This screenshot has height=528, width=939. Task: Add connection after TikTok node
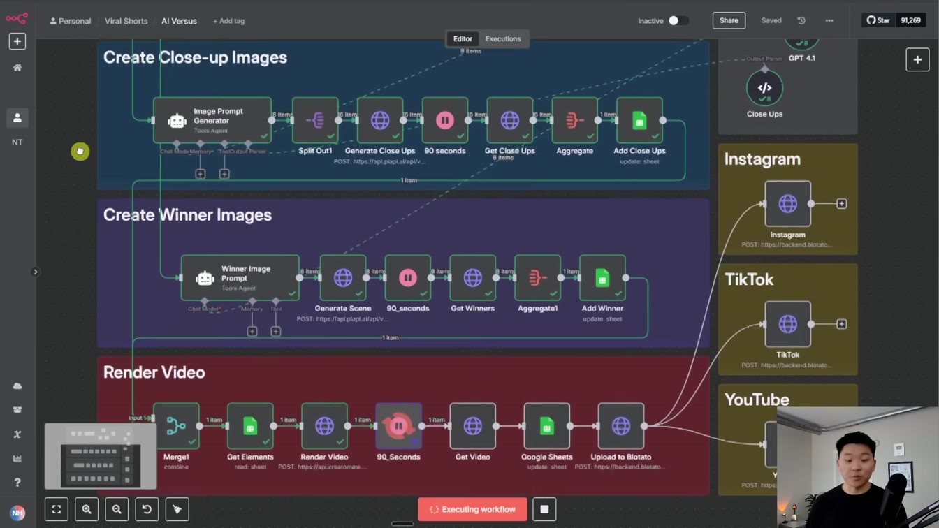tap(841, 324)
